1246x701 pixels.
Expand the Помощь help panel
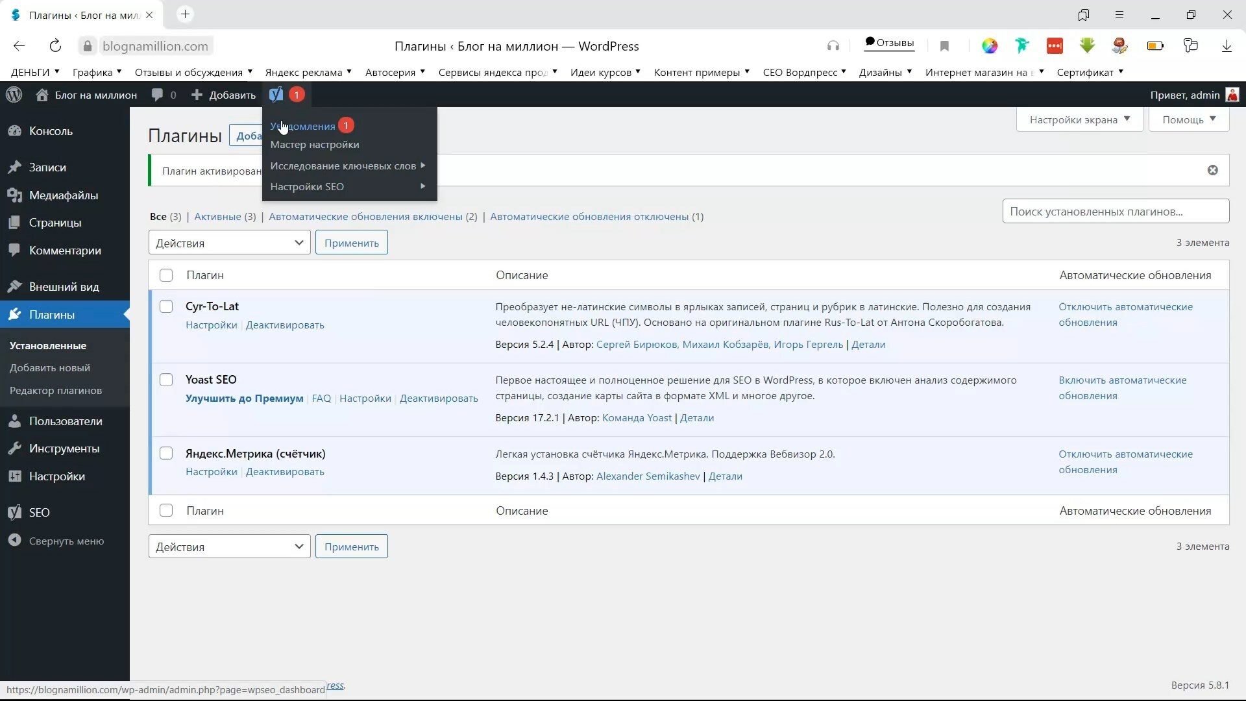(x=1189, y=119)
